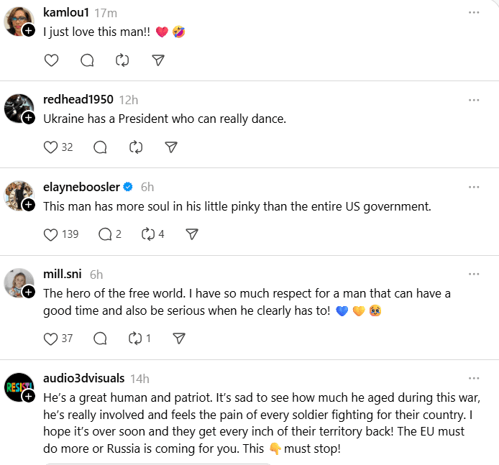The width and height of the screenshot is (499, 465).
Task: Repost redhead1950's comment
Action: [x=135, y=147]
